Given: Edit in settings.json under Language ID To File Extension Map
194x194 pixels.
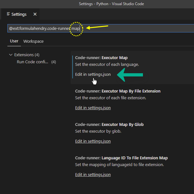Looking at the screenshot, I should [93, 175].
